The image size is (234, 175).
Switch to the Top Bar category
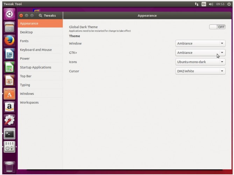click(x=40, y=76)
